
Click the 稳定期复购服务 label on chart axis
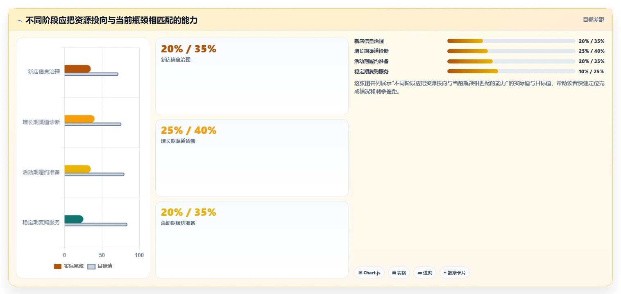tap(41, 222)
